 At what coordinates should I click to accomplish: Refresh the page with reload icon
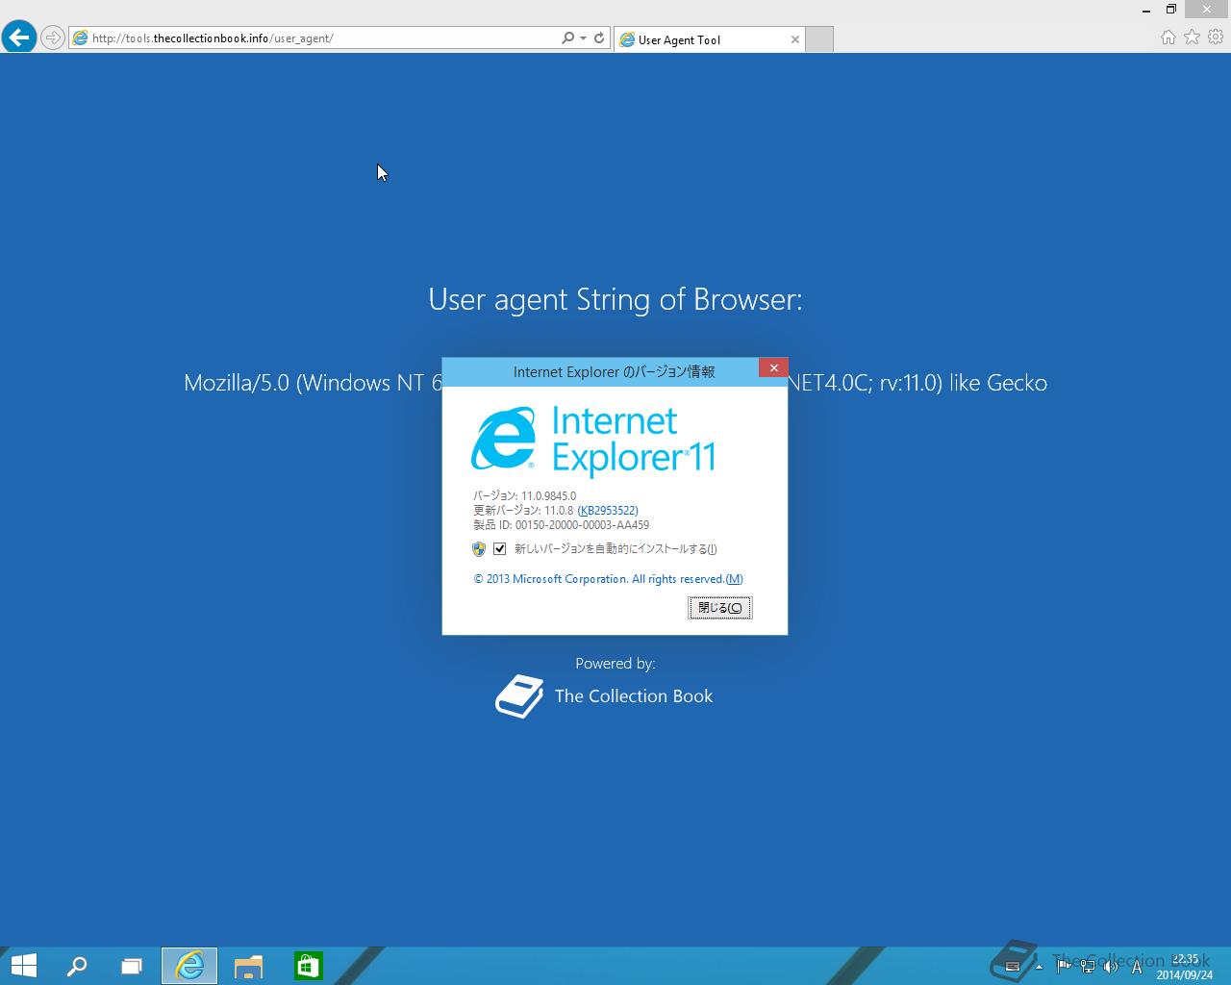pyautogui.click(x=599, y=38)
